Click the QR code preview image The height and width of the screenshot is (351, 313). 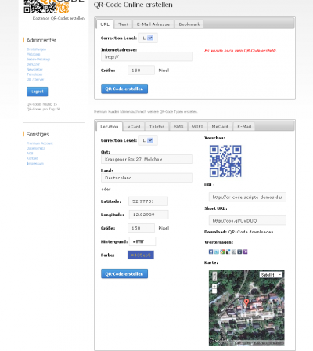click(225, 161)
